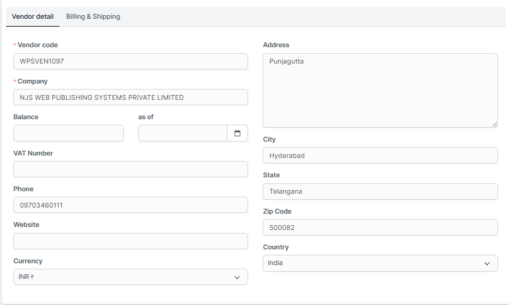Select the State field showing Telangana
This screenshot has width=509, height=305.
(380, 191)
